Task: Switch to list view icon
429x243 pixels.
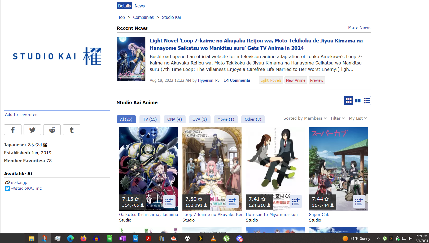Action: click(367, 101)
